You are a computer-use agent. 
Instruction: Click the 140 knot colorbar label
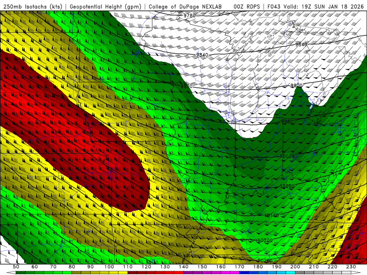(x=183, y=267)
